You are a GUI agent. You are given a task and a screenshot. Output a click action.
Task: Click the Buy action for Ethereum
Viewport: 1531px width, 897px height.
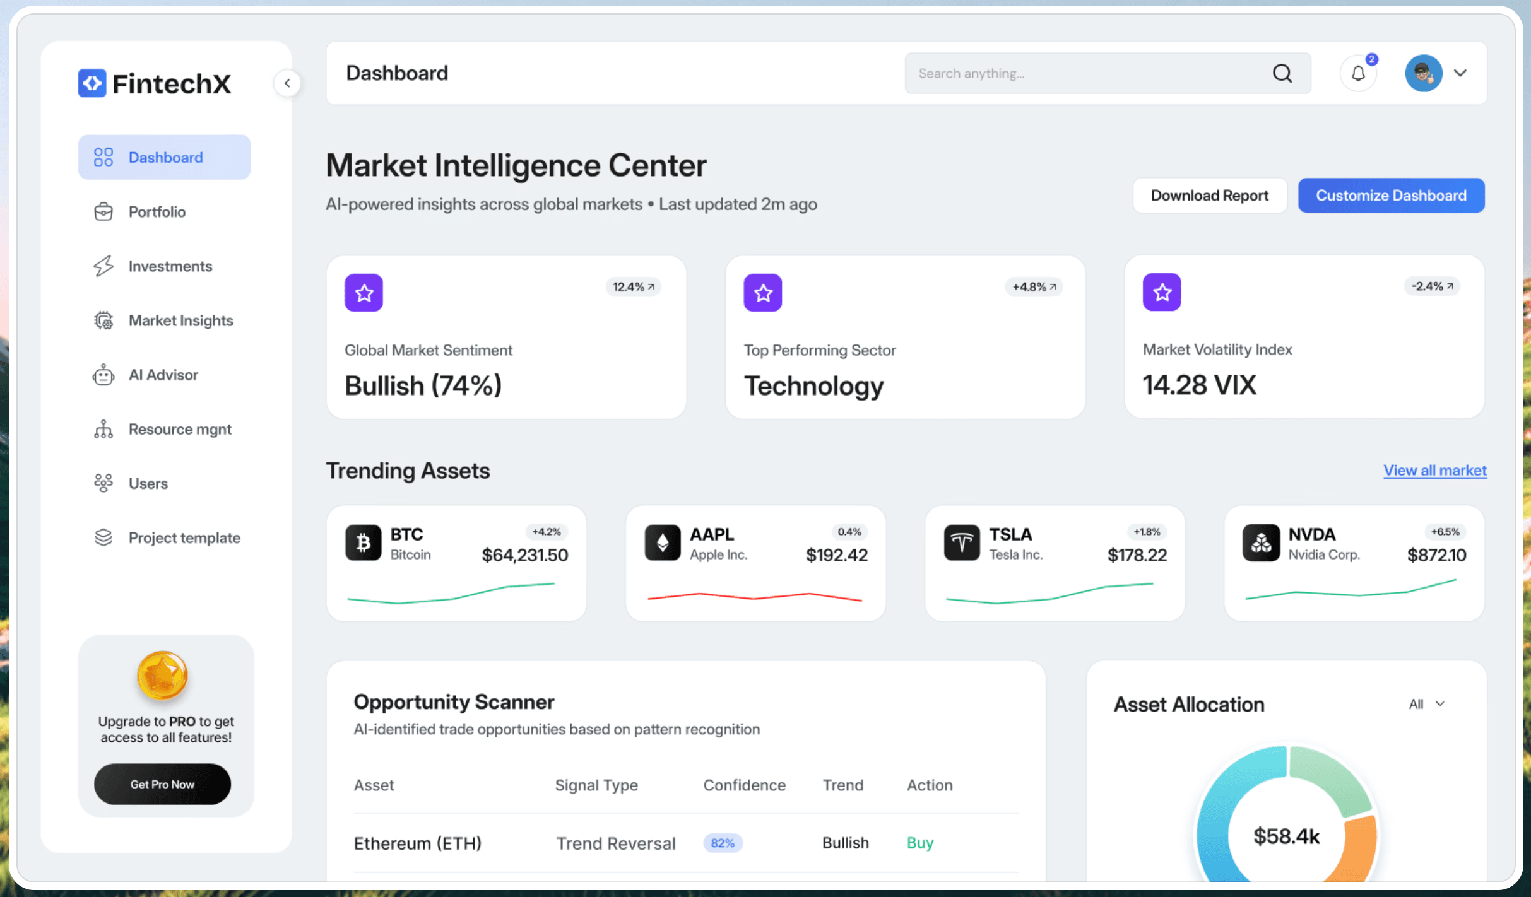[920, 843]
